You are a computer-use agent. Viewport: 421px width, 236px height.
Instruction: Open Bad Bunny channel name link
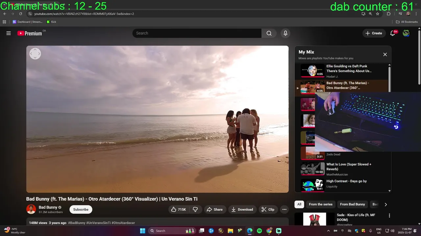[48, 207]
